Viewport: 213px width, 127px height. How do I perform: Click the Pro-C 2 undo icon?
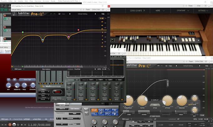(158, 66)
